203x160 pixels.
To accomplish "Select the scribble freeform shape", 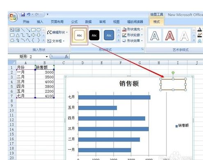I will 18,40.
